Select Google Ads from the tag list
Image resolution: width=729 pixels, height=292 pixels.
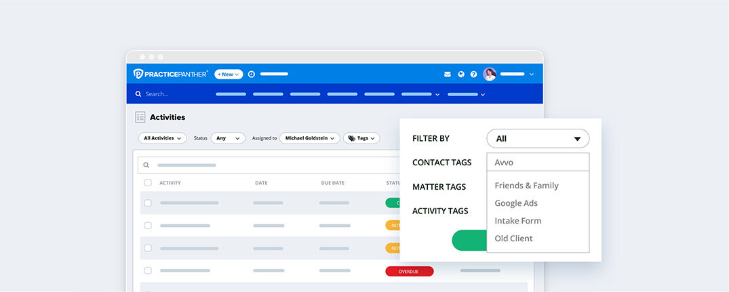(x=516, y=203)
